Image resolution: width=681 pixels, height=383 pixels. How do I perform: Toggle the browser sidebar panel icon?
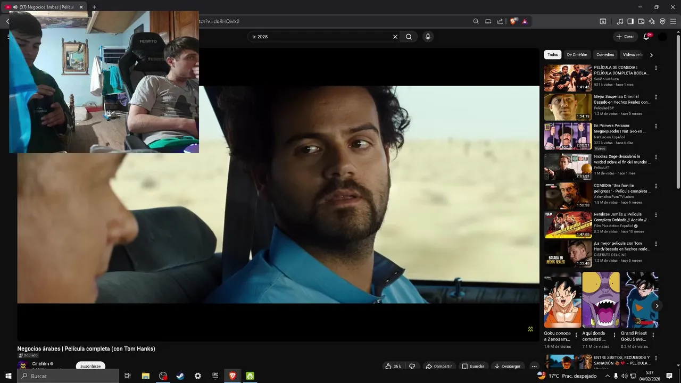pos(630,21)
